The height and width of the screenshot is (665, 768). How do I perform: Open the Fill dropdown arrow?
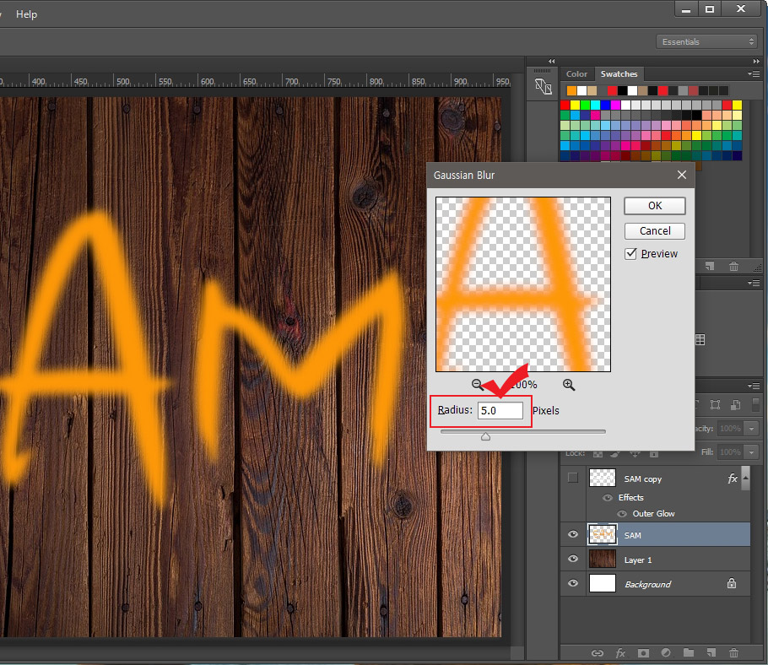(751, 451)
